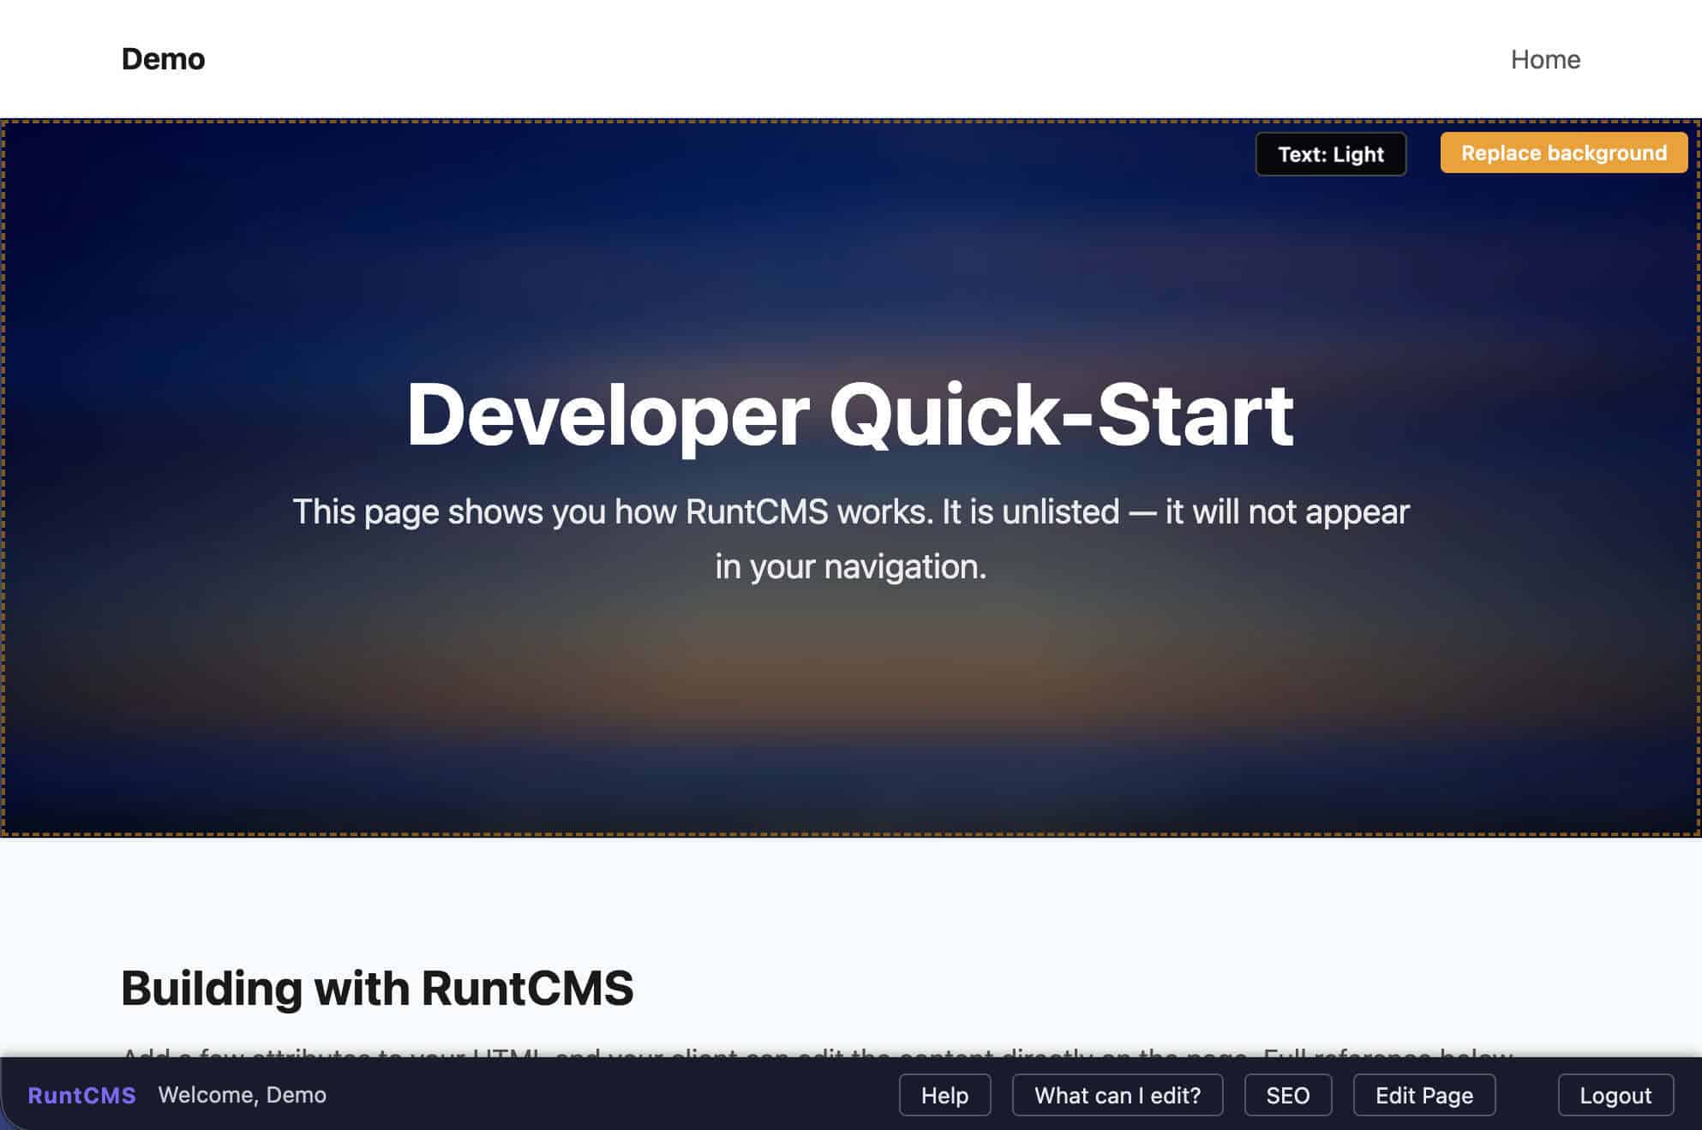Enable Edit Page mode
This screenshot has height=1130, width=1702.
[x=1423, y=1094]
